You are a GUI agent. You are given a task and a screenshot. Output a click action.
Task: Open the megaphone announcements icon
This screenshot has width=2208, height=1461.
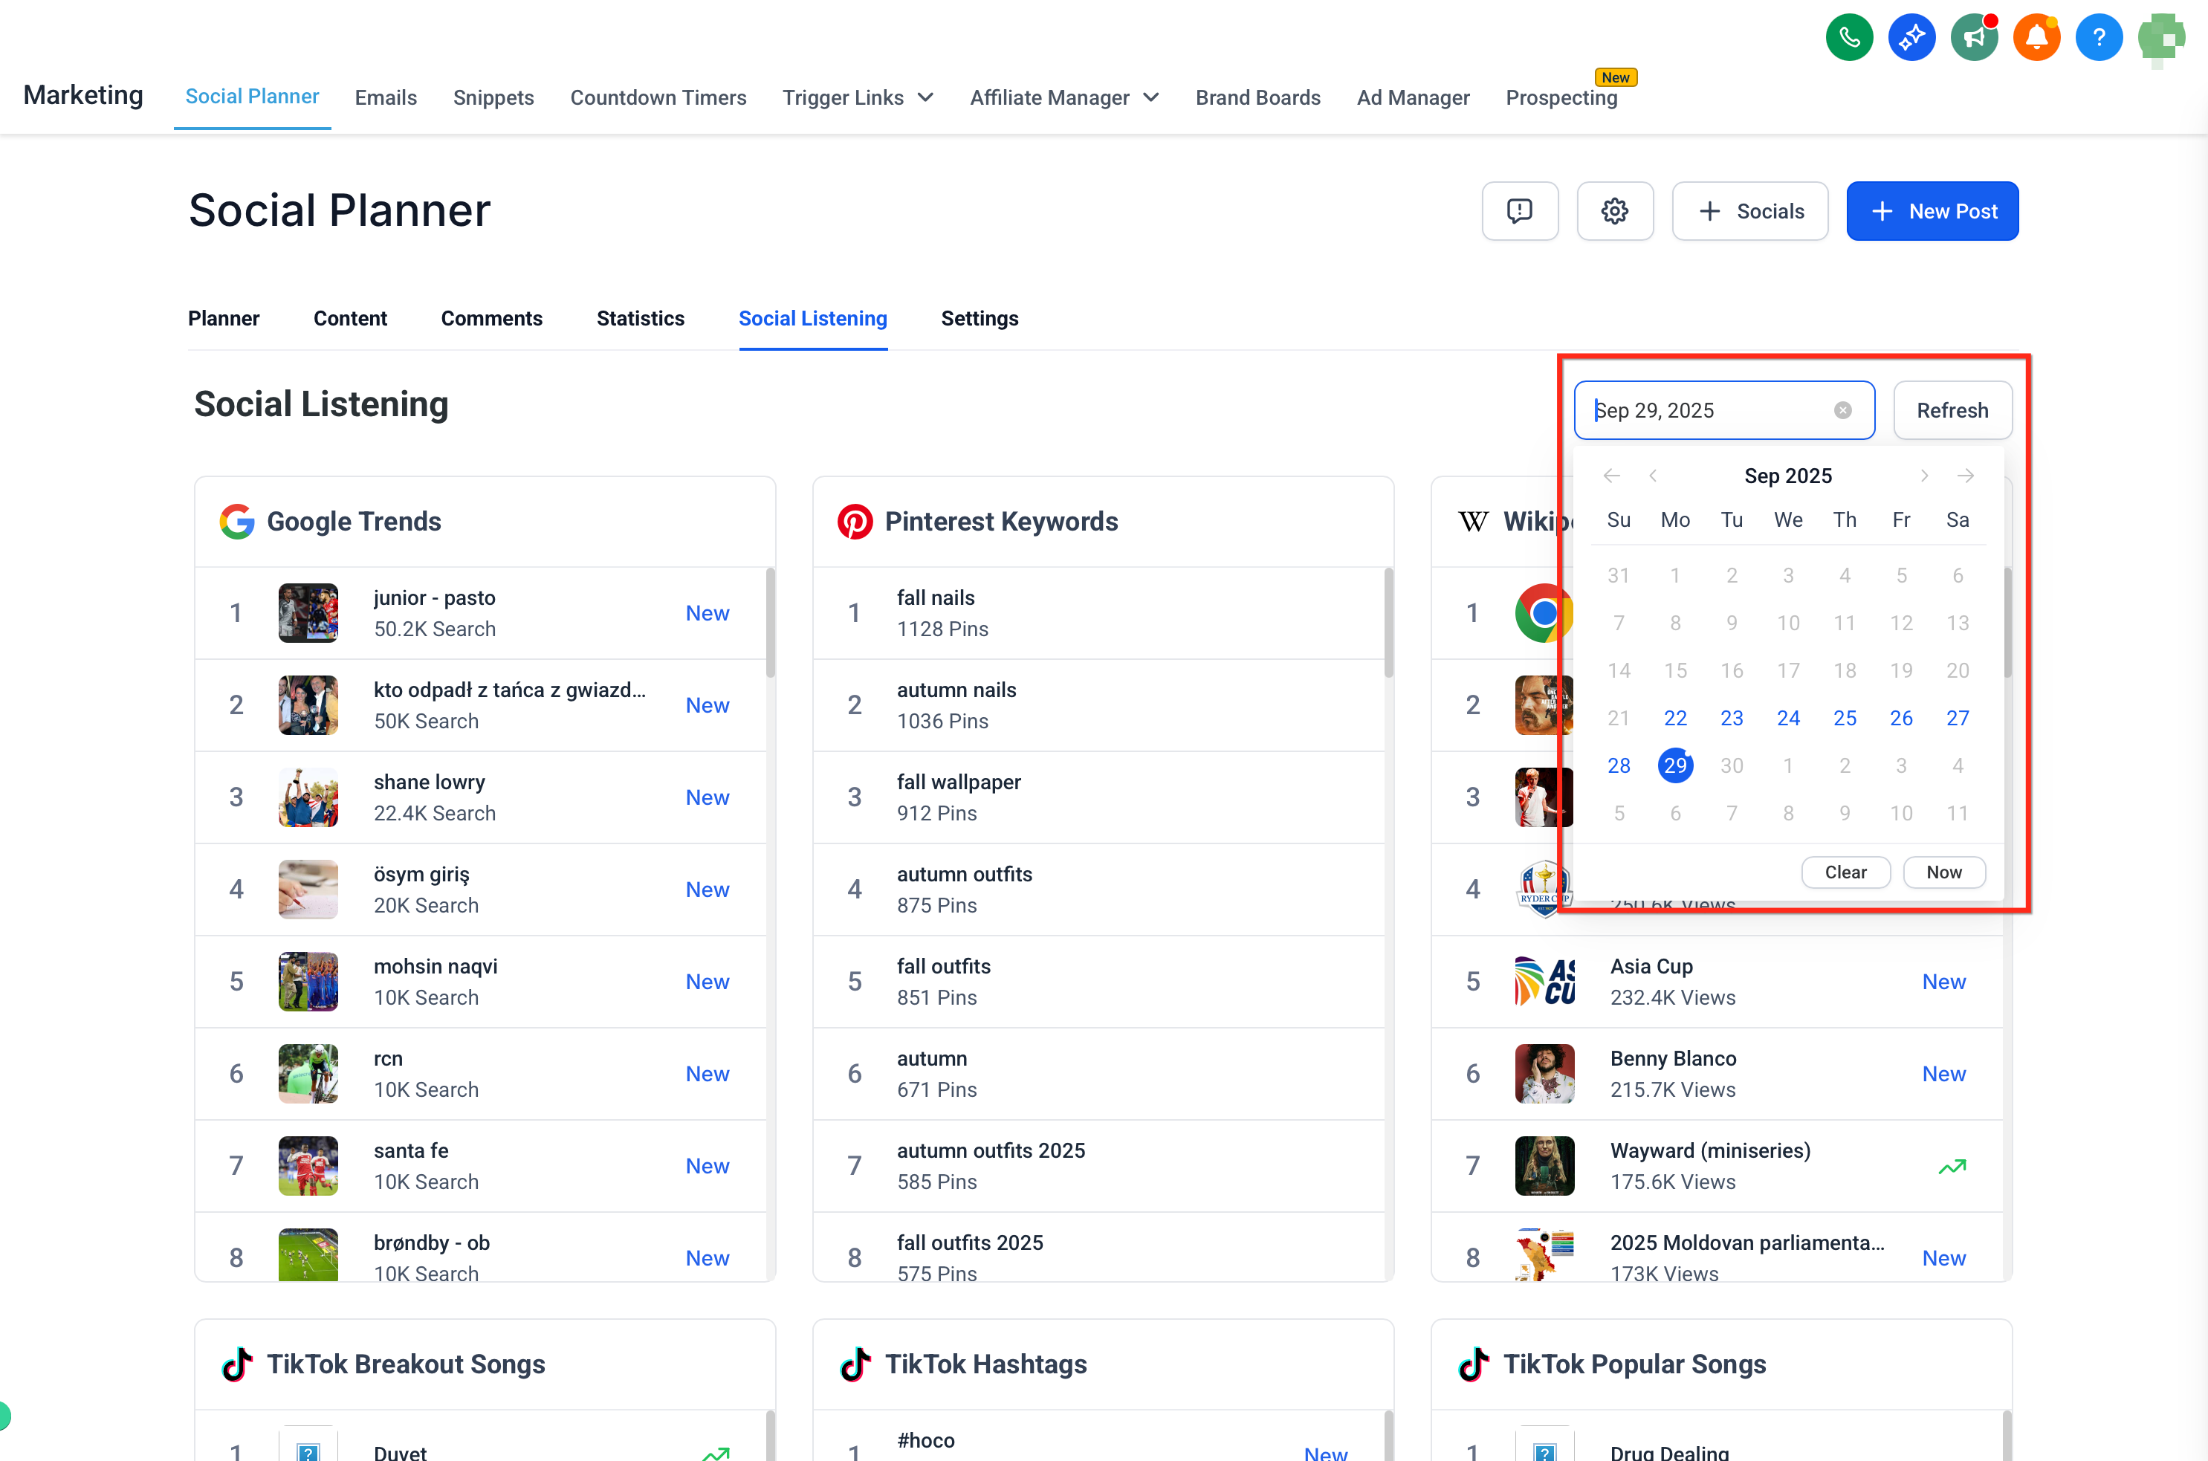pyautogui.click(x=1973, y=37)
